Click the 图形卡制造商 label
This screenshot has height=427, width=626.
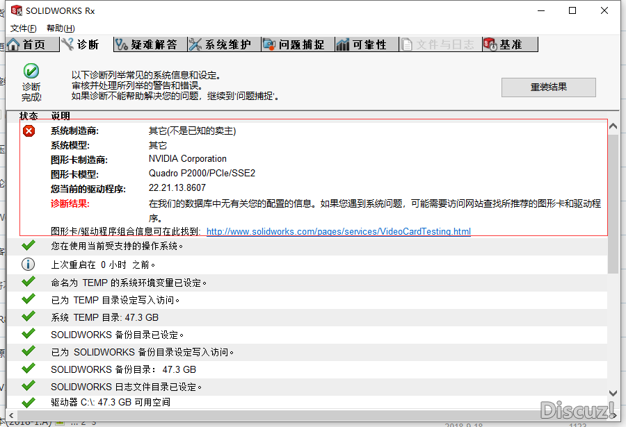[x=79, y=160]
